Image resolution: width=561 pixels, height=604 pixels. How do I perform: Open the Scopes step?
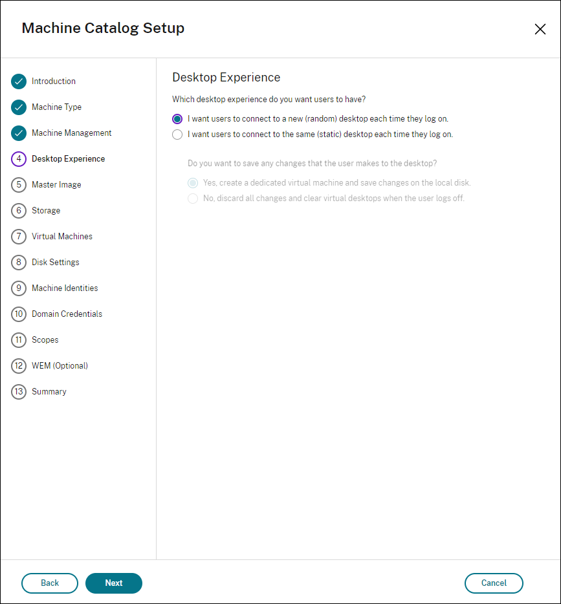45,340
